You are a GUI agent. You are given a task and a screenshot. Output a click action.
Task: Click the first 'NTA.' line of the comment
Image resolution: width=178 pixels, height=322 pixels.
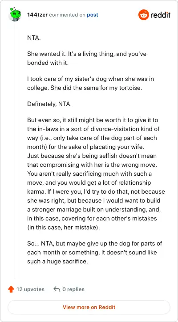click(34, 38)
